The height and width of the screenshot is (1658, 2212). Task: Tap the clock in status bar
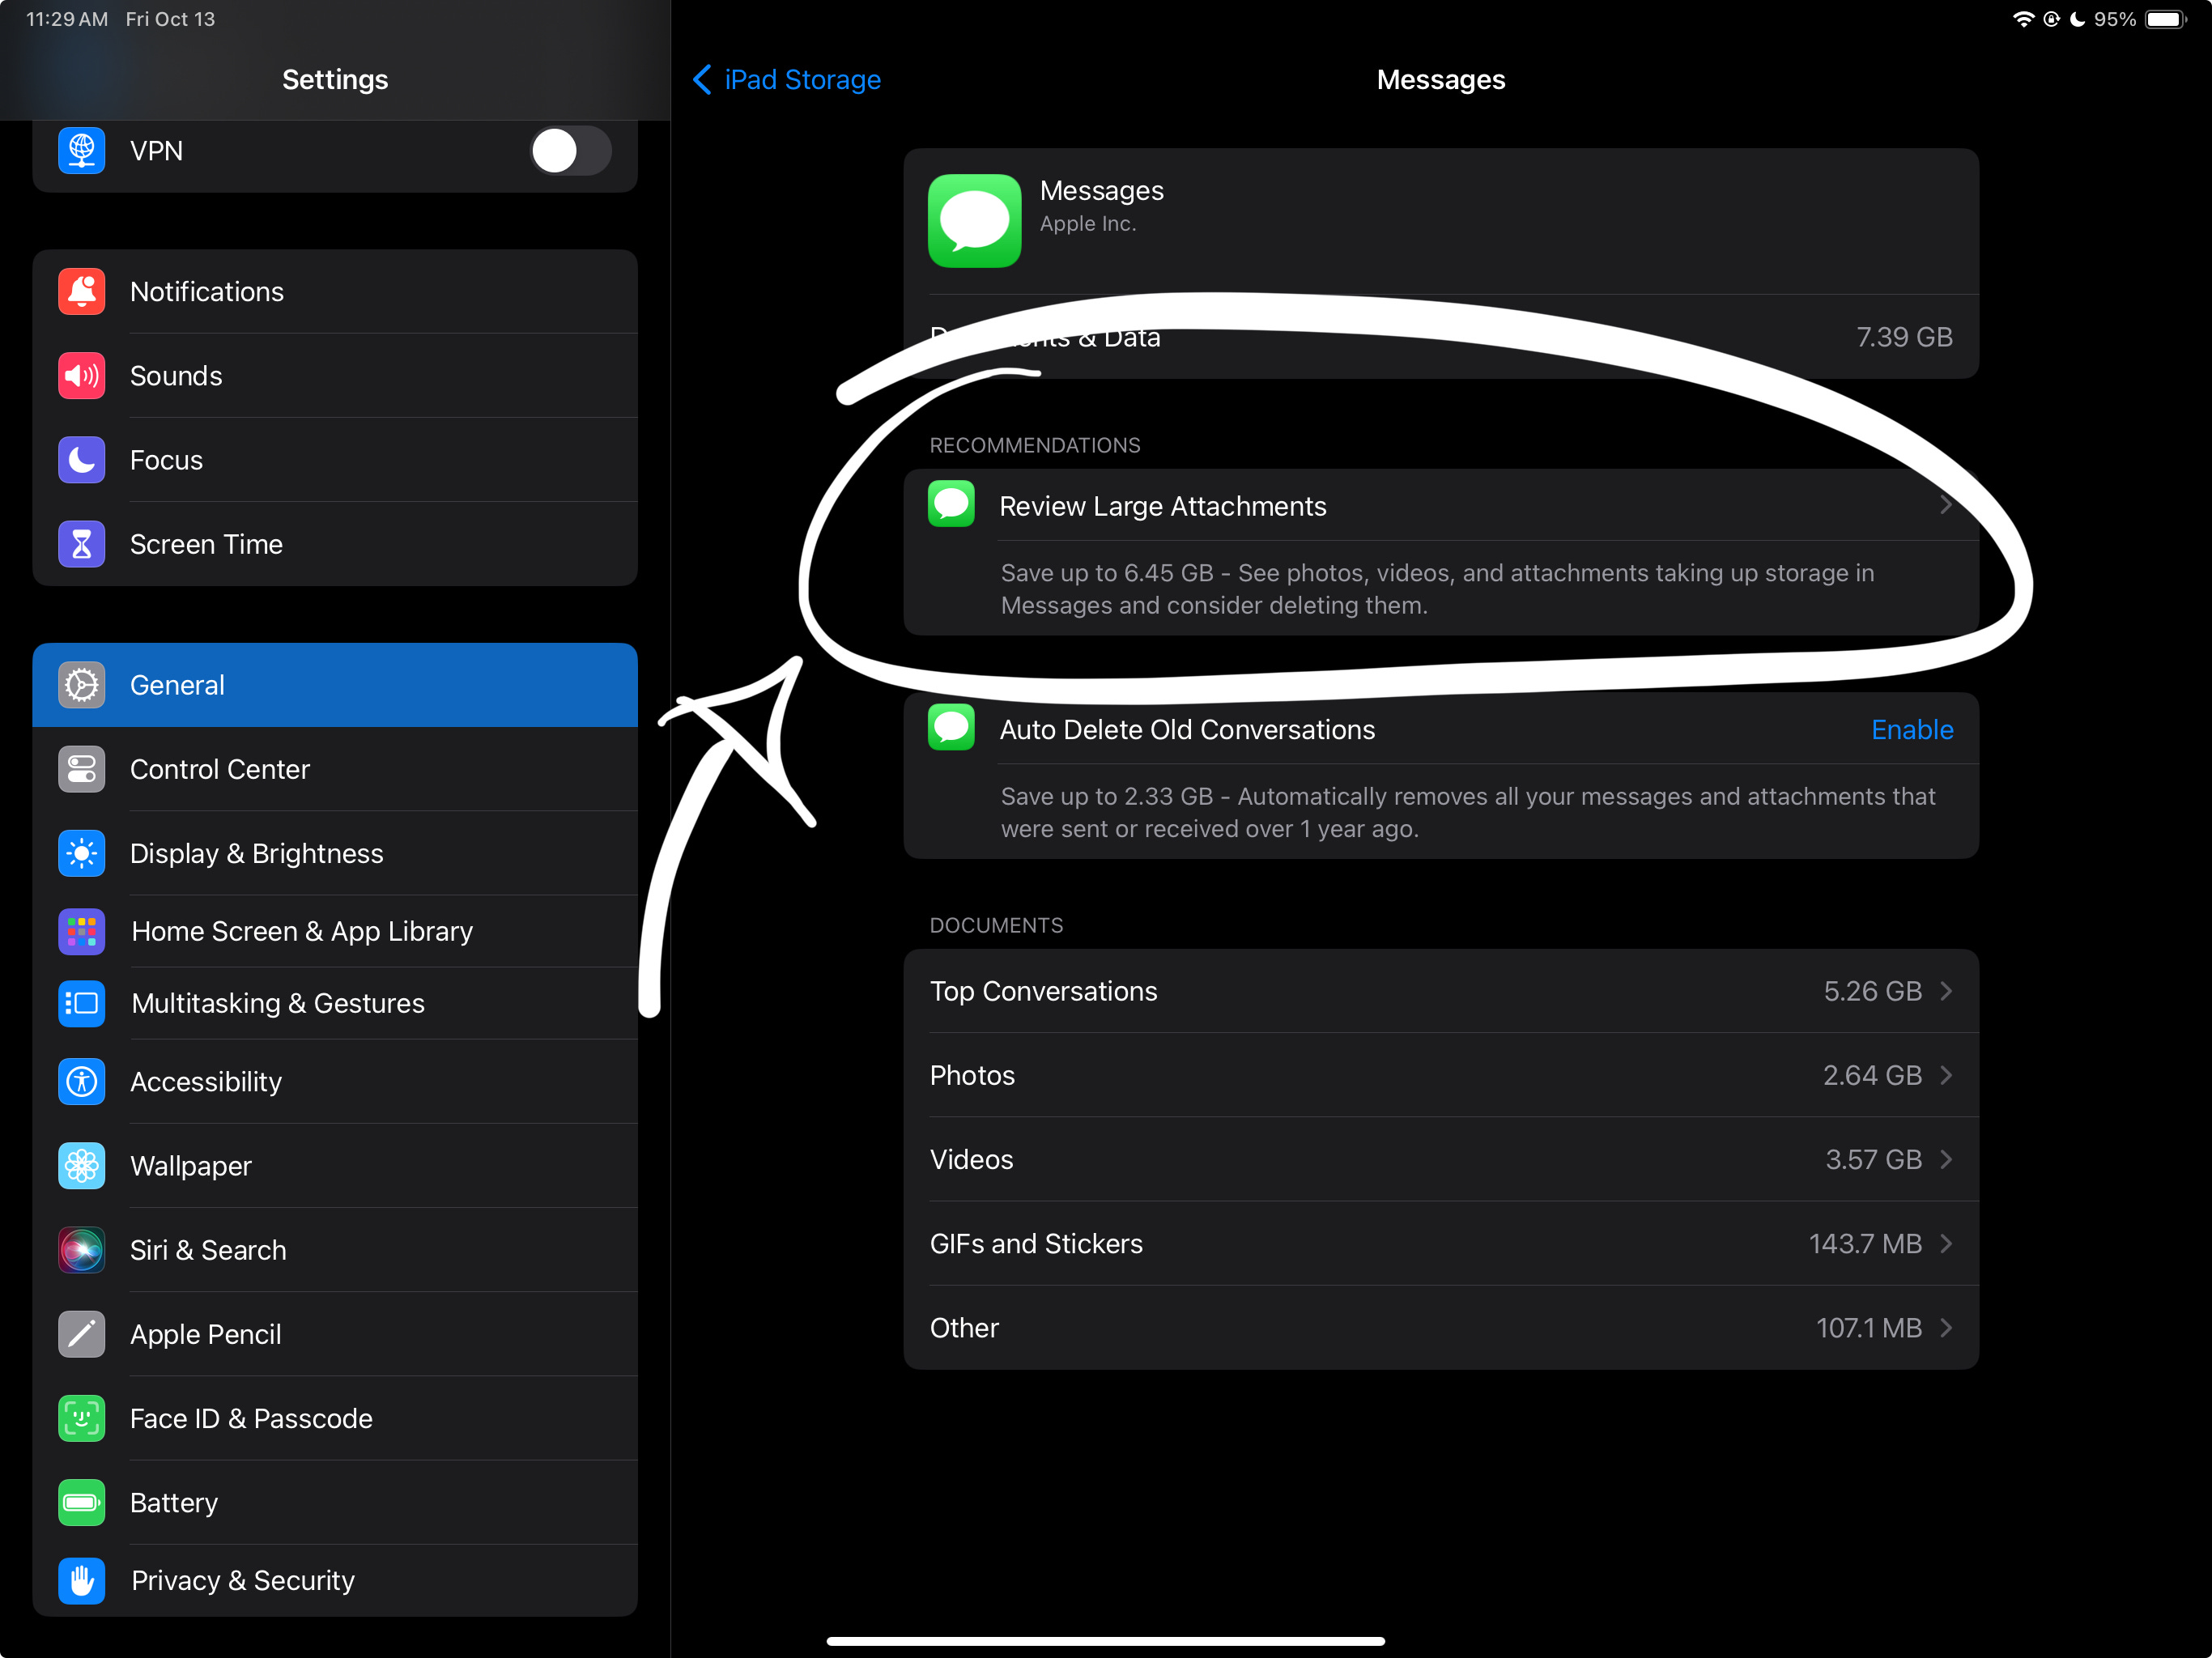(66, 19)
